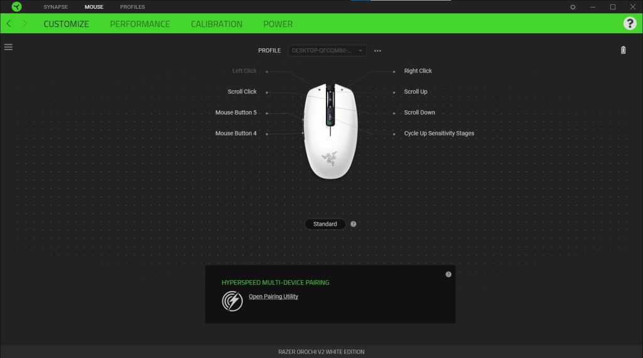Go forward with the right arrow
The image size is (643, 358).
tap(24, 24)
